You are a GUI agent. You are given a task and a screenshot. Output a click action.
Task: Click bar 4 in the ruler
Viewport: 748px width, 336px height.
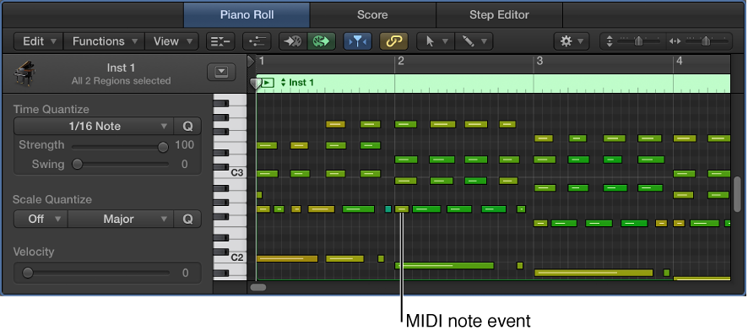coord(680,61)
